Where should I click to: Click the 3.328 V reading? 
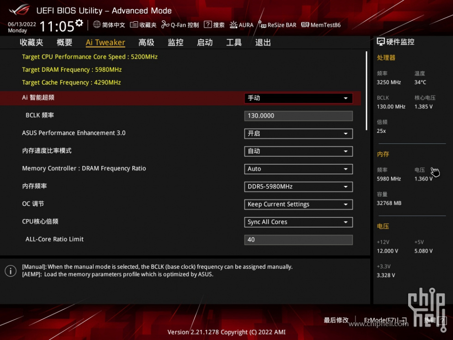pyautogui.click(x=386, y=275)
